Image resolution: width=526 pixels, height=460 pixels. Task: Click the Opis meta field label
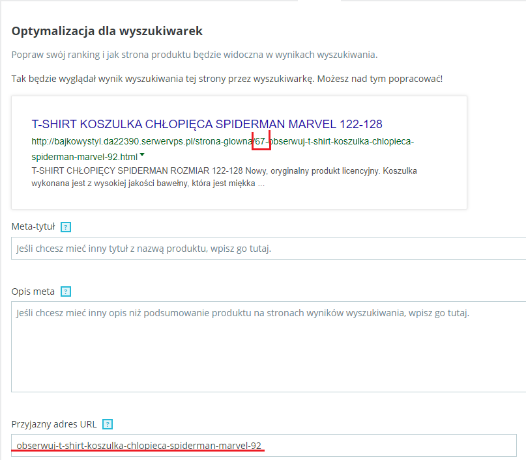(33, 291)
